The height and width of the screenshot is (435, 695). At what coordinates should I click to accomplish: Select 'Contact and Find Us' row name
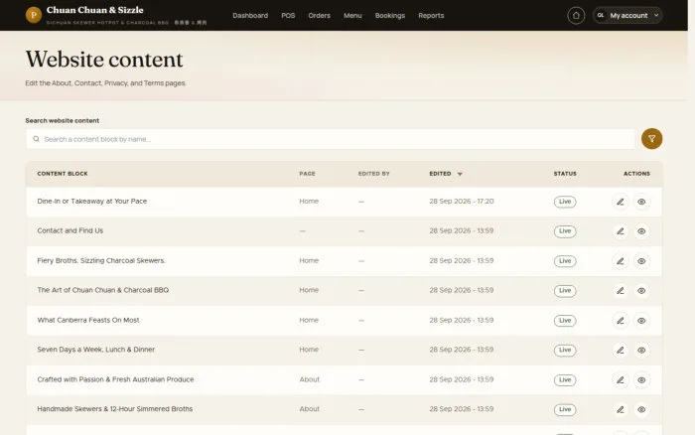tap(70, 230)
